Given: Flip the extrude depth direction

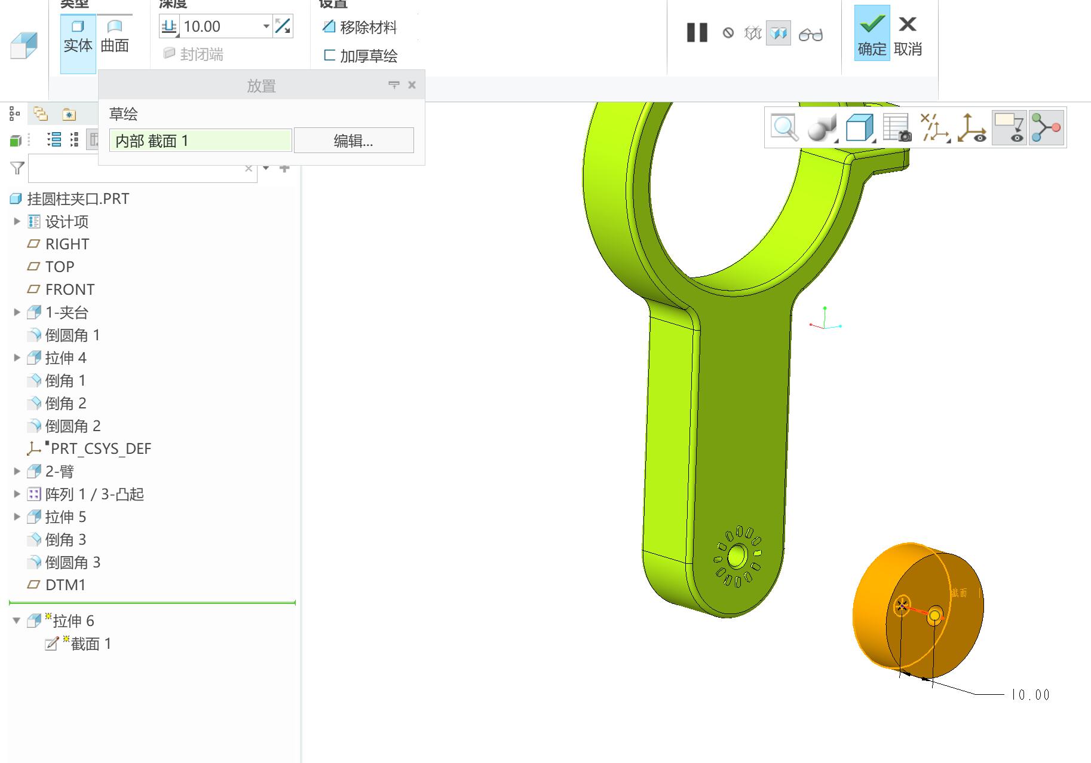Looking at the screenshot, I should [x=283, y=26].
